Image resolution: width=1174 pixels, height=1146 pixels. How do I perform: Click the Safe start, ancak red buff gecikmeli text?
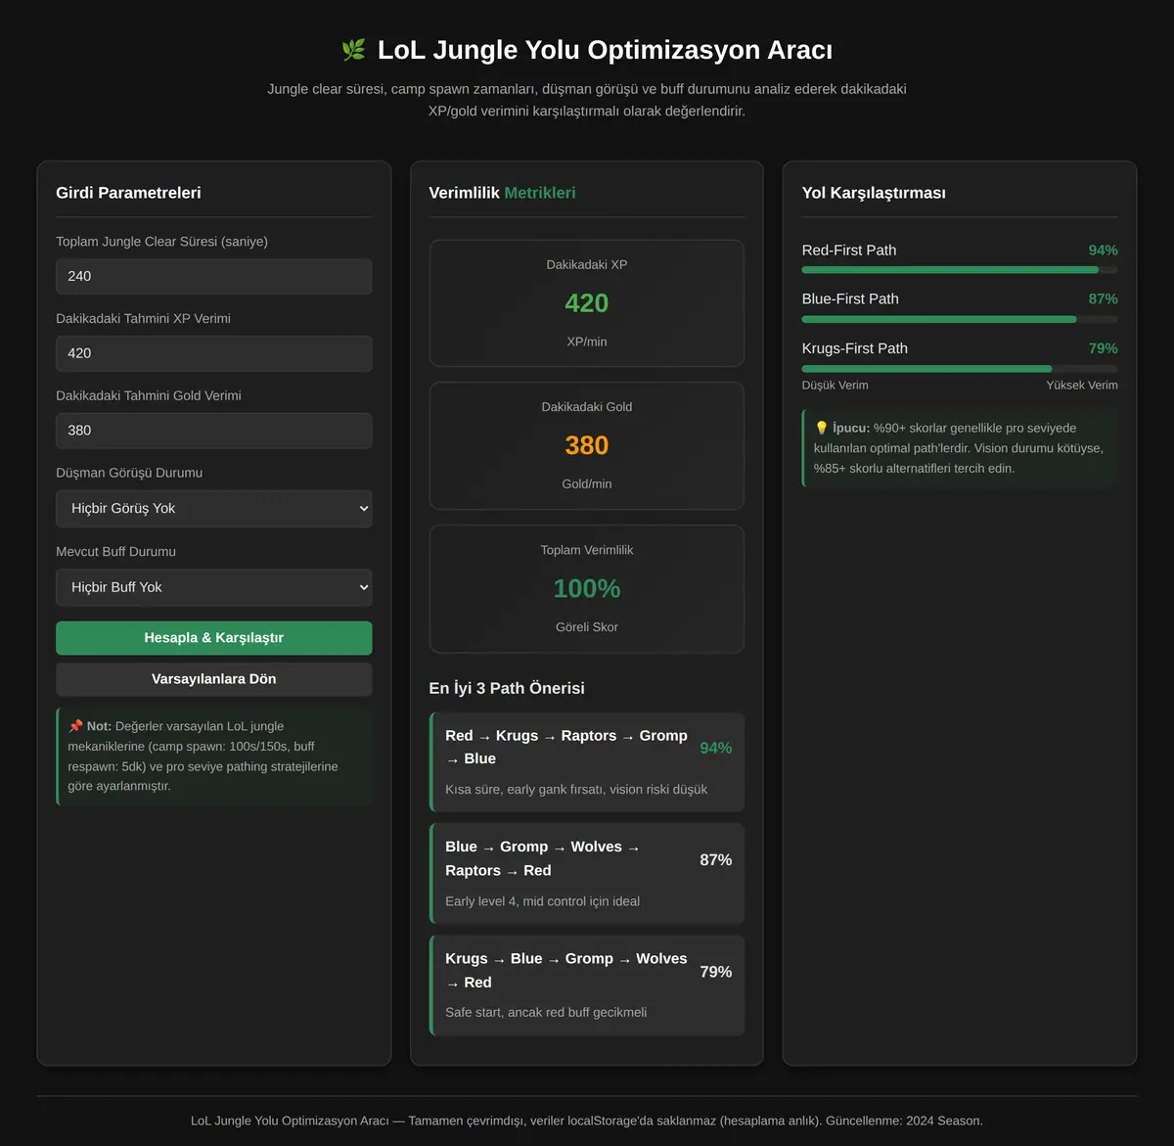click(x=546, y=1013)
